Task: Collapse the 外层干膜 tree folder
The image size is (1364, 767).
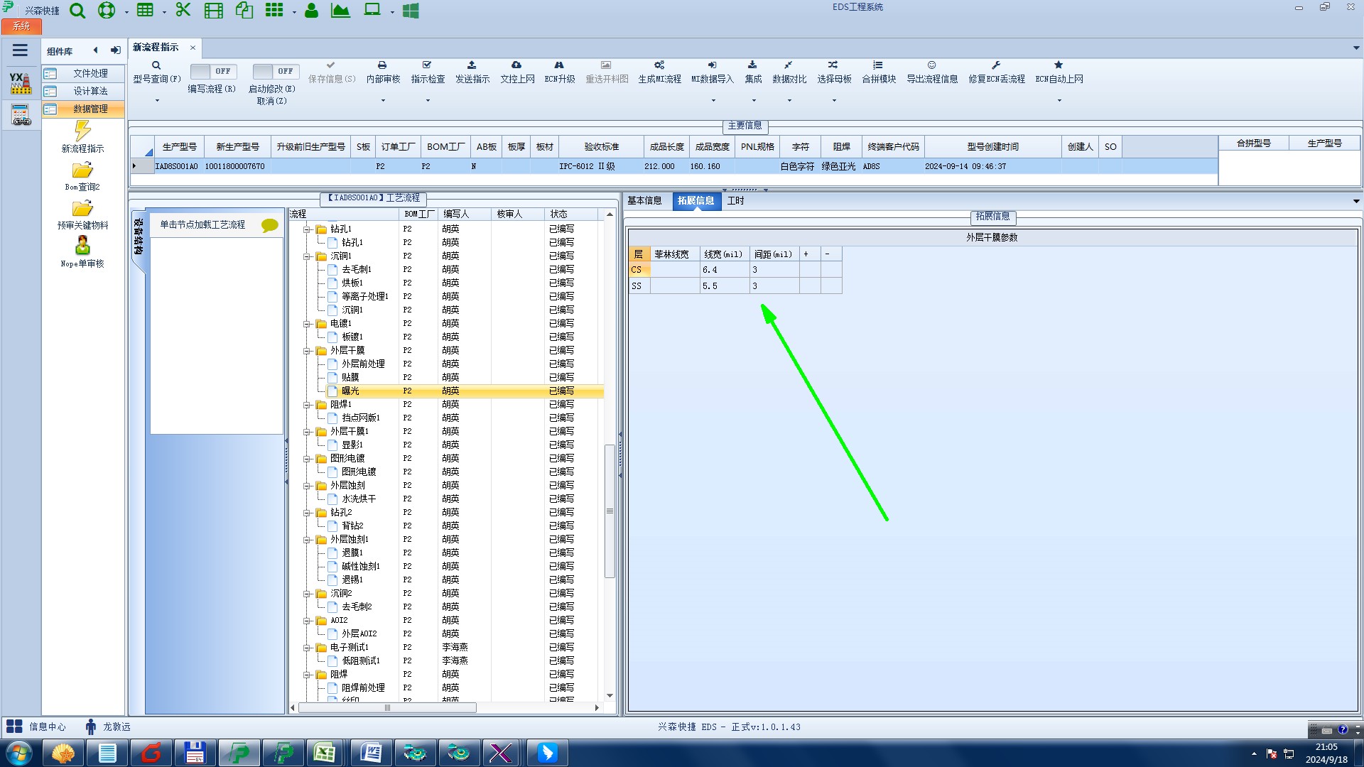Action: click(x=308, y=351)
